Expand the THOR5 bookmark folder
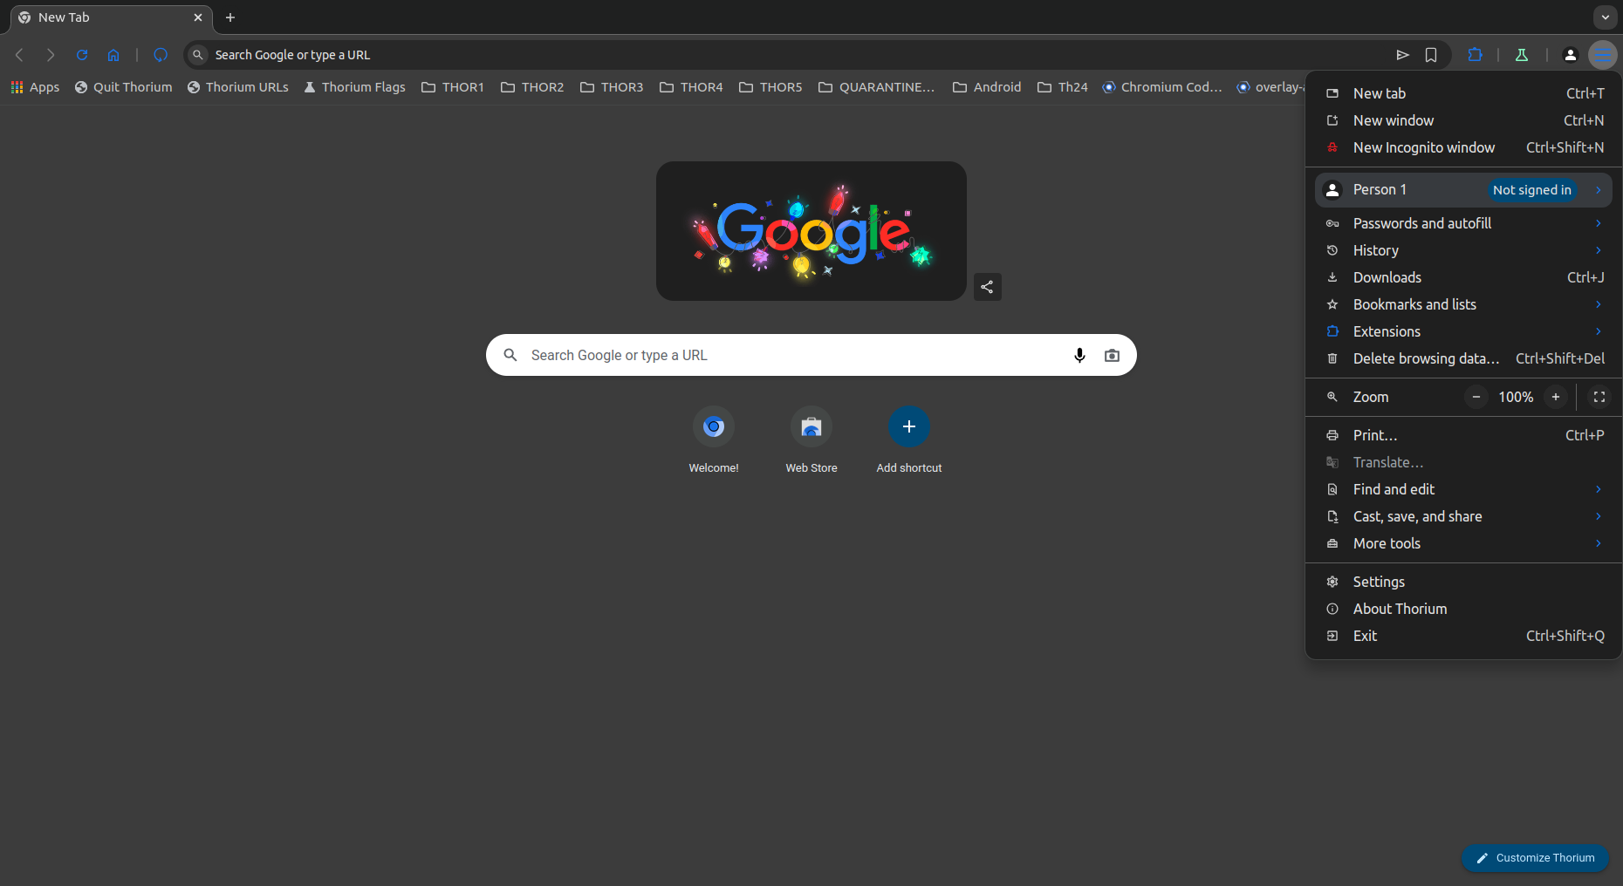The width and height of the screenshot is (1623, 886). coord(770,87)
